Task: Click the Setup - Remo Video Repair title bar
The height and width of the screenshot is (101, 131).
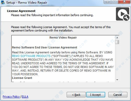Action: coord(27,2)
